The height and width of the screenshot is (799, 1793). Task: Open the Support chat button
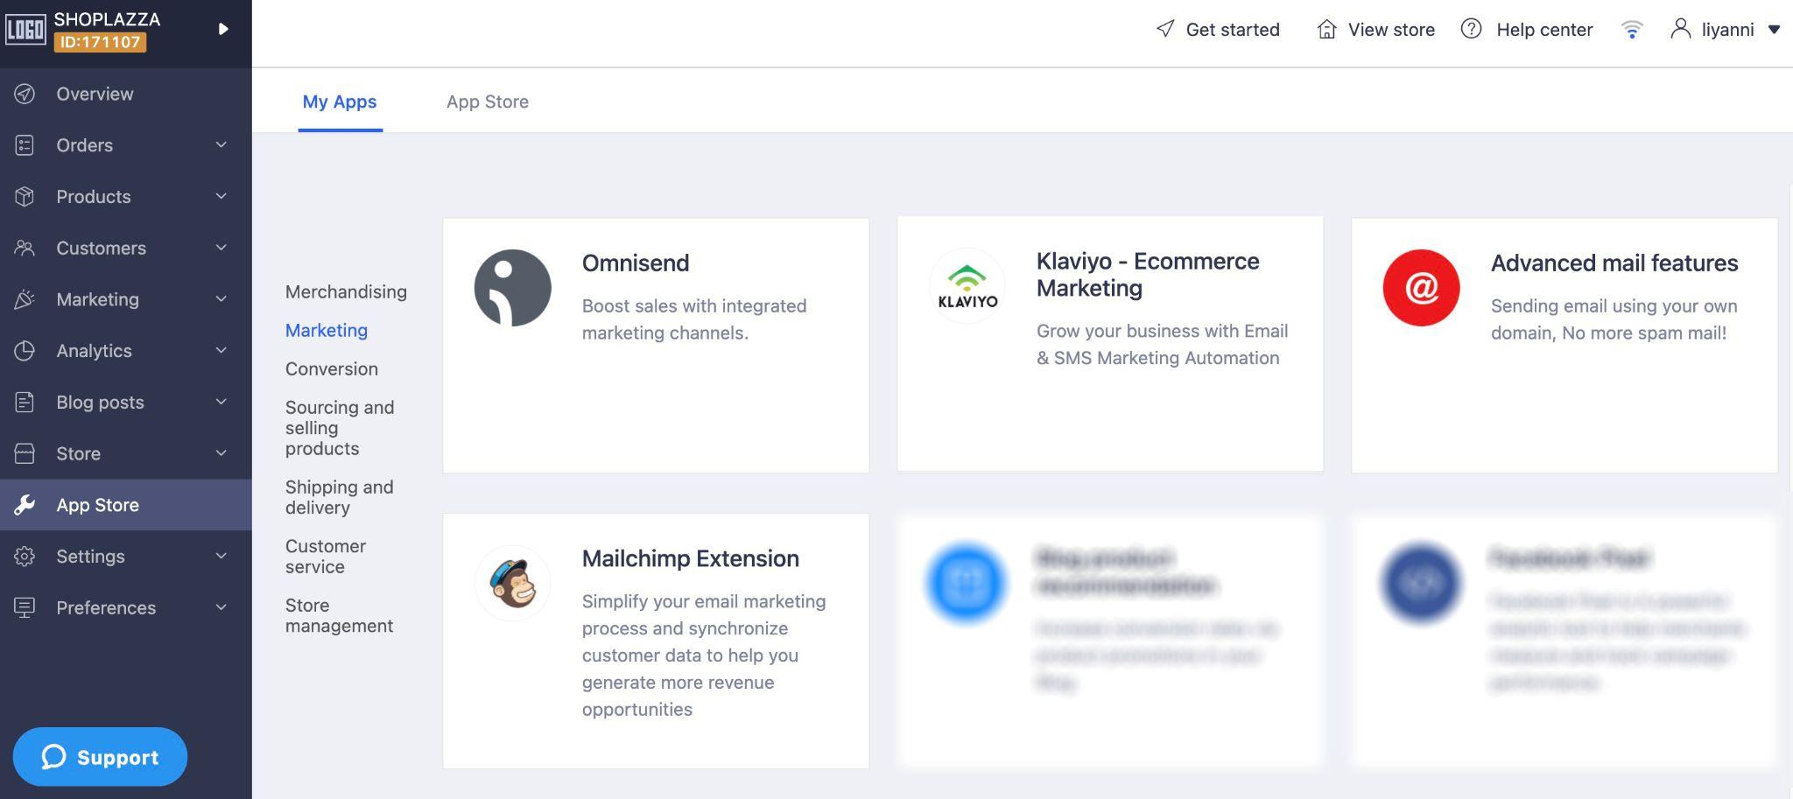point(100,757)
